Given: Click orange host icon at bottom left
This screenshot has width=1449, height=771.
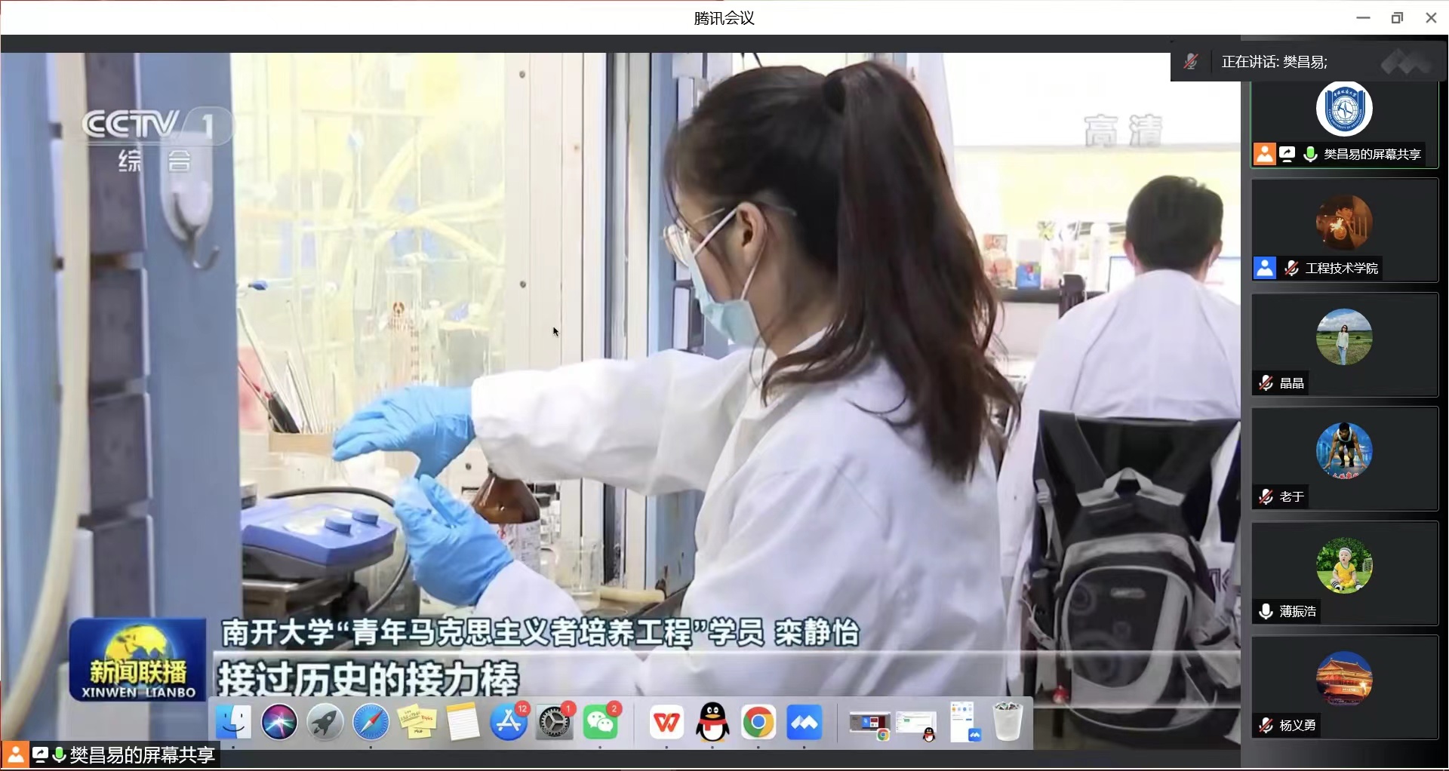Looking at the screenshot, I should coord(15,755).
